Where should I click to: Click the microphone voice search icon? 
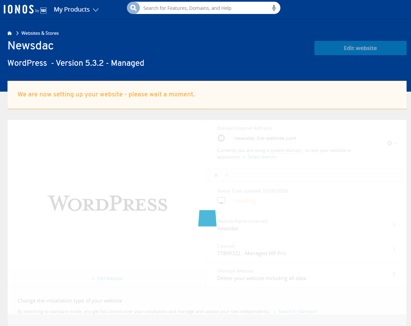274,8
